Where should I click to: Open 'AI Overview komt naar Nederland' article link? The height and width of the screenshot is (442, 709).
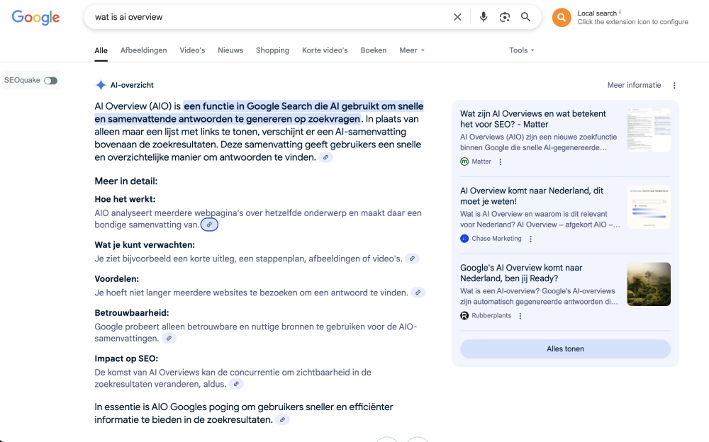(x=532, y=196)
